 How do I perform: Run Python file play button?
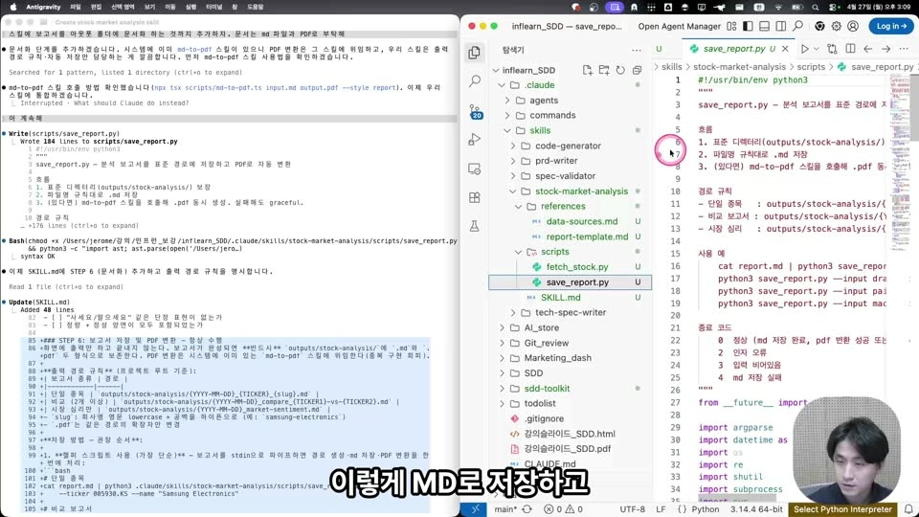pos(805,49)
